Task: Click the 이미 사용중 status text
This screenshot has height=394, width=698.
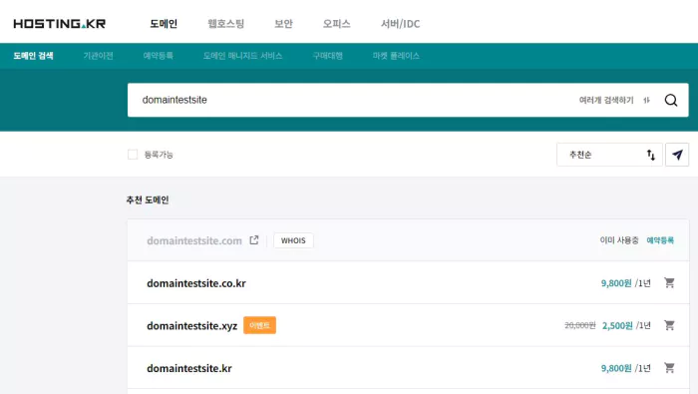Action: click(619, 240)
